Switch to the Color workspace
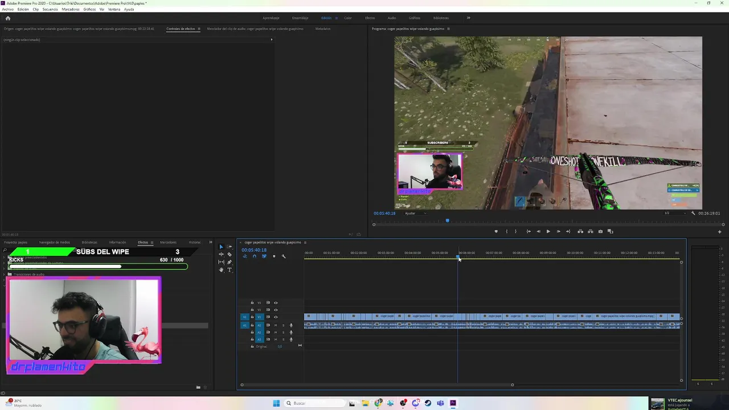The height and width of the screenshot is (410, 729). tap(347, 18)
